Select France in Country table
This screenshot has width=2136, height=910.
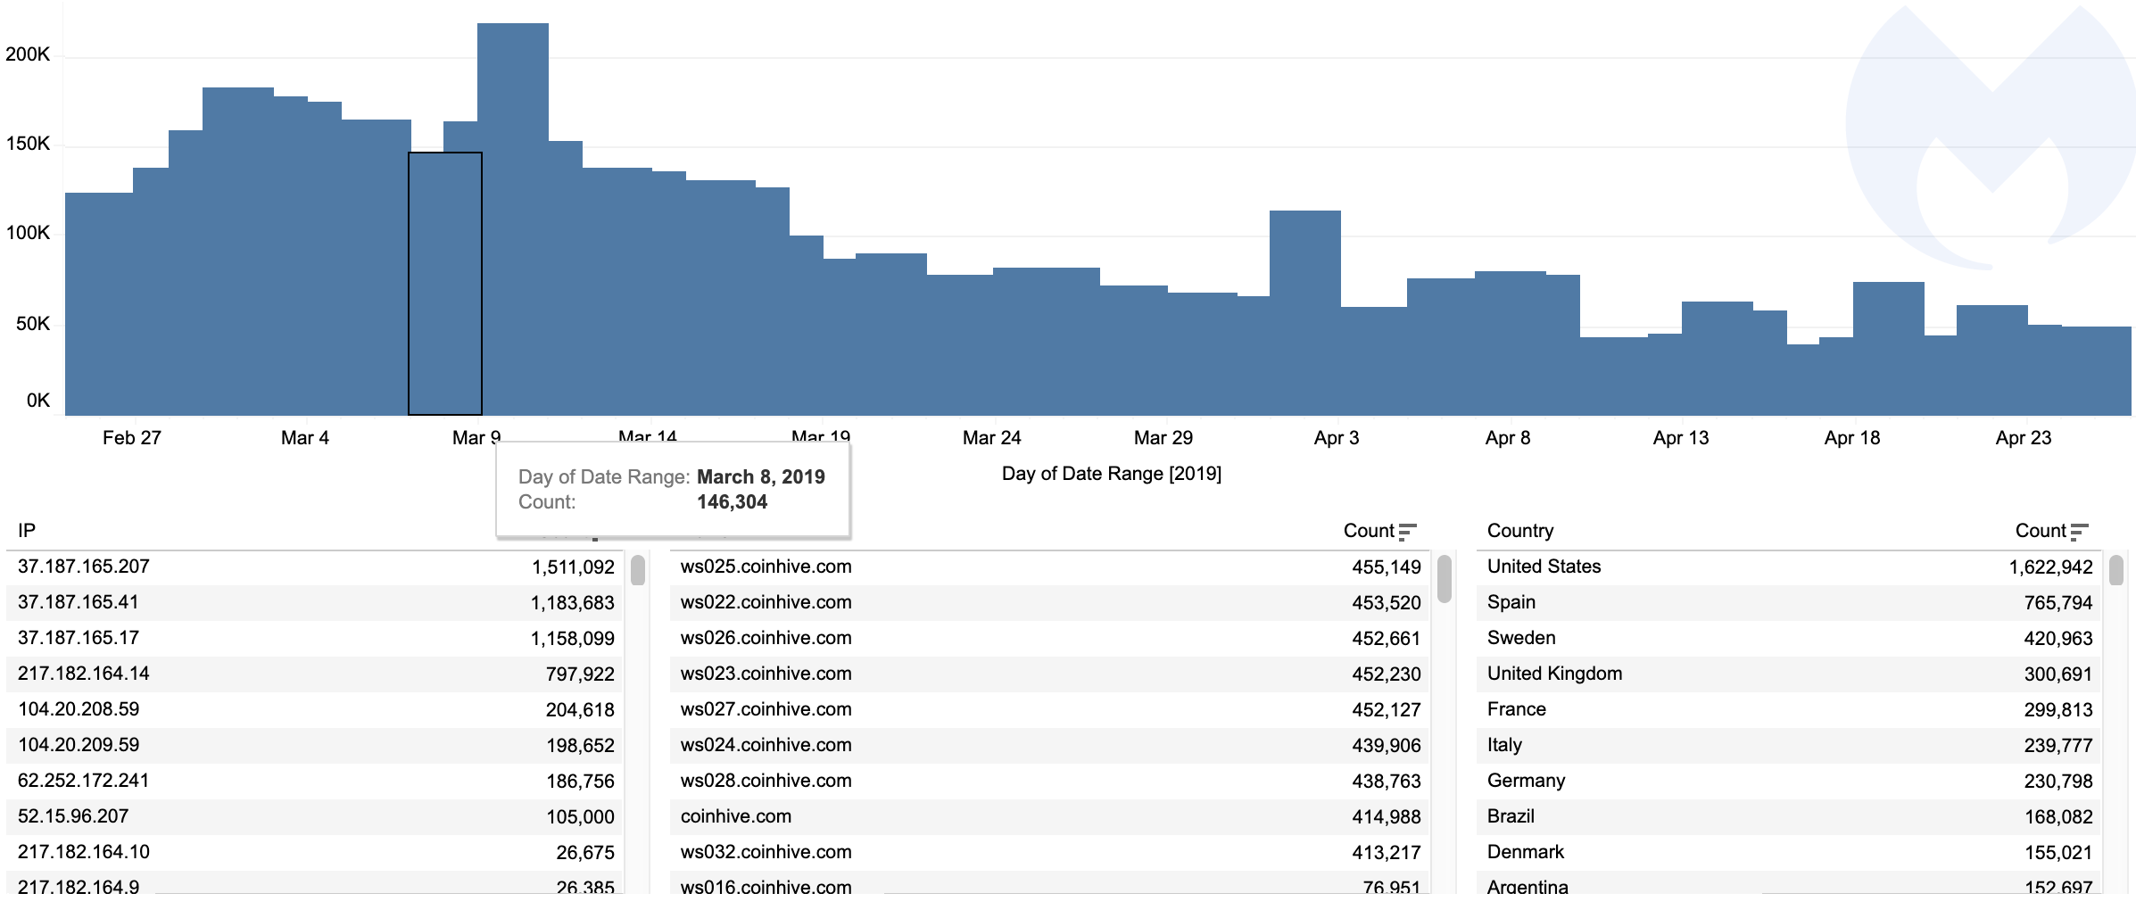click(x=1517, y=709)
